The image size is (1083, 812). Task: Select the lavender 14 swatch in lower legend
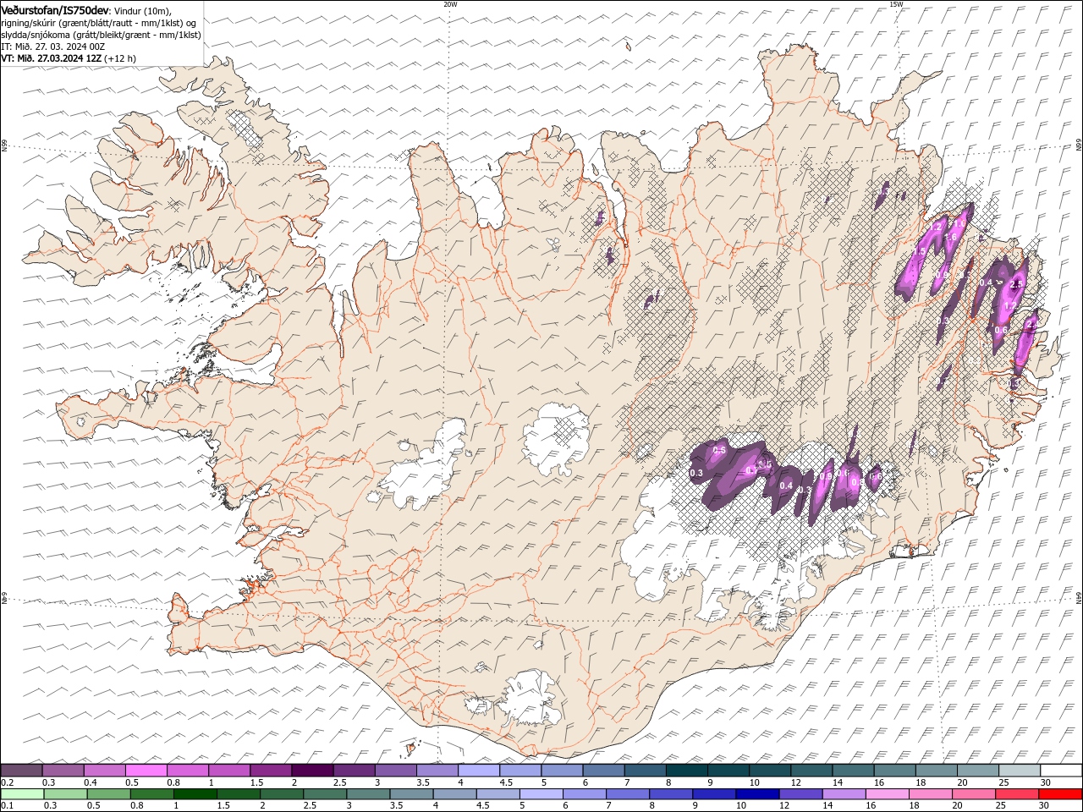click(x=844, y=794)
